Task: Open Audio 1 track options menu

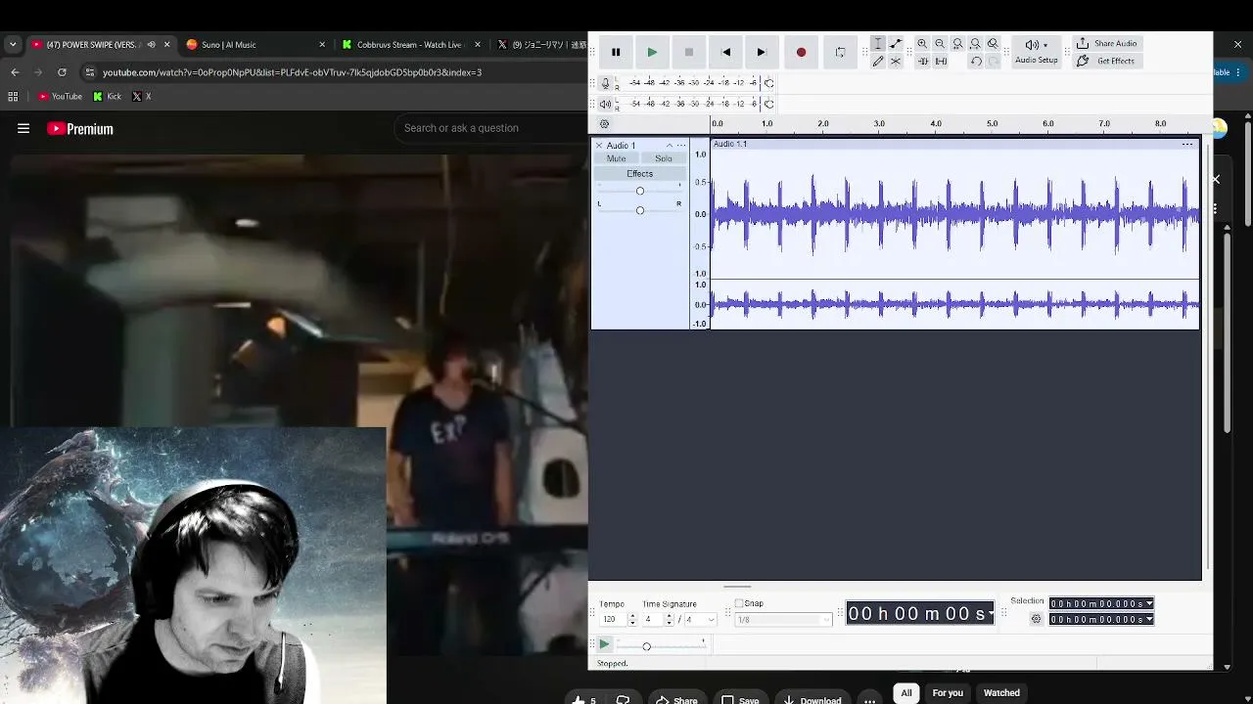Action: click(x=681, y=146)
